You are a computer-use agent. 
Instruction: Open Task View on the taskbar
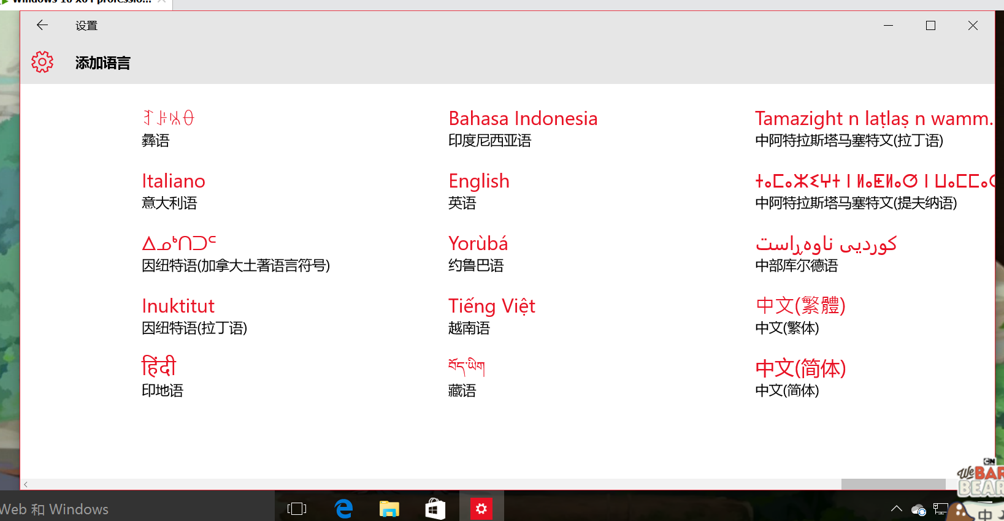(297, 508)
